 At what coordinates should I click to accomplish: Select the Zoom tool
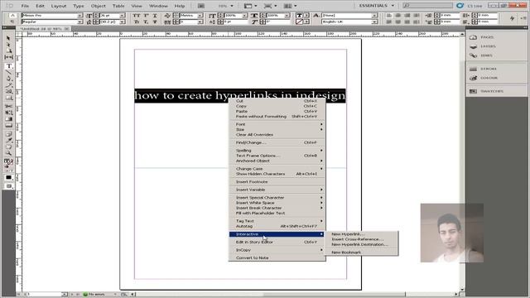[8, 153]
